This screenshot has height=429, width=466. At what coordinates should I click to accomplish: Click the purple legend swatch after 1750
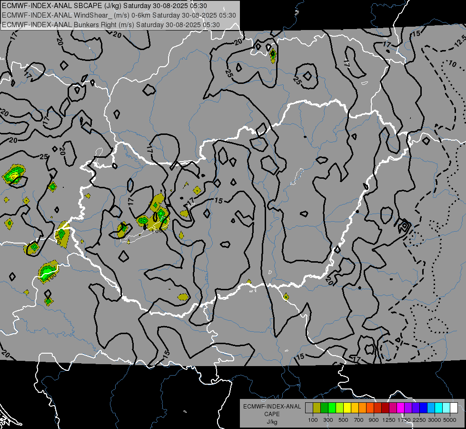[x=408, y=408]
